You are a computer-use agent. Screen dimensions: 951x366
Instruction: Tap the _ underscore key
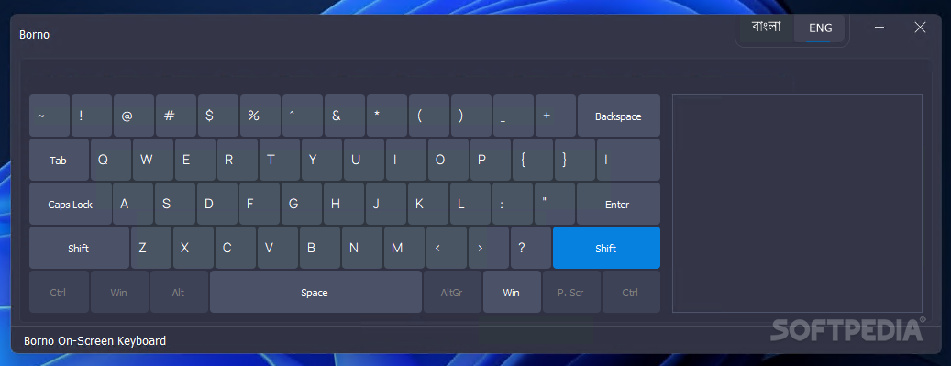(x=514, y=116)
